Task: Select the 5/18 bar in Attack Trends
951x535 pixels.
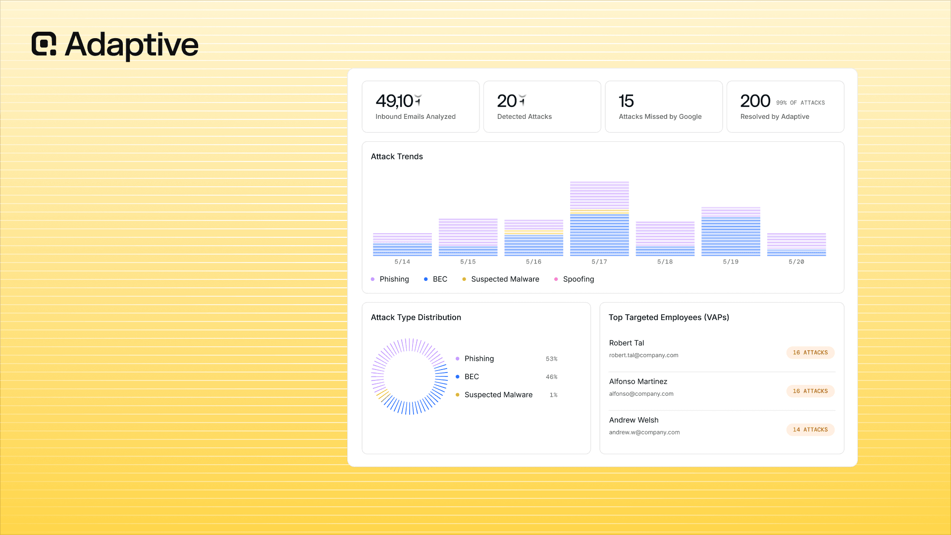Action: pos(665,239)
